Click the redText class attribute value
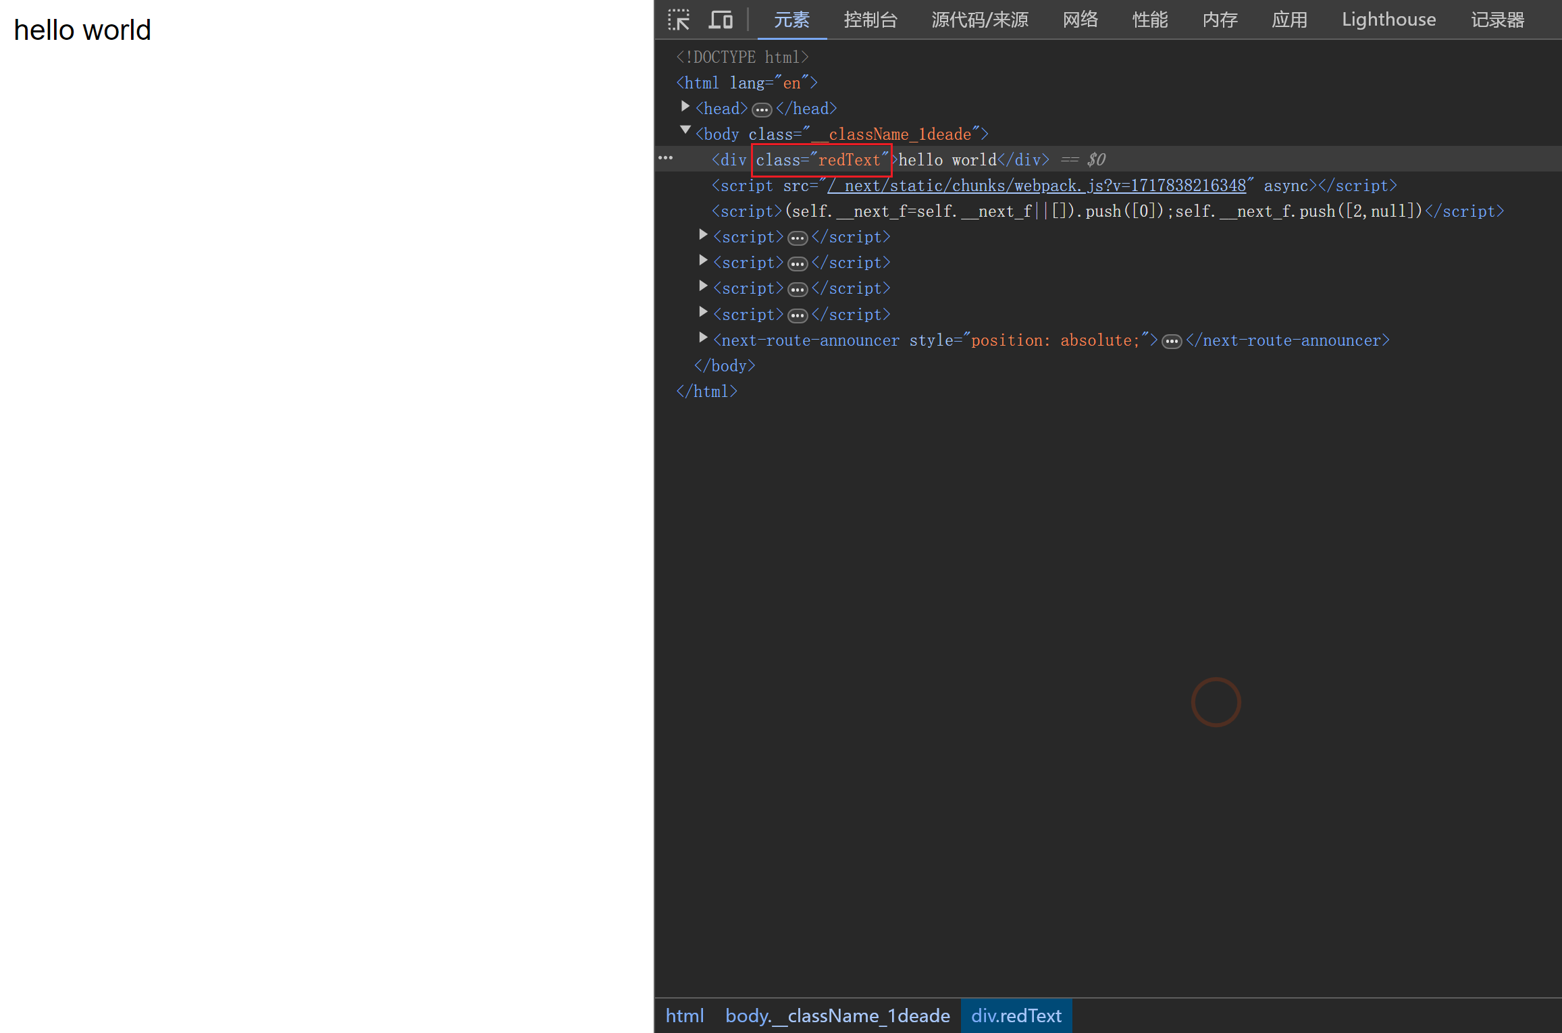Viewport: 1562px width, 1033px height. pos(849,160)
